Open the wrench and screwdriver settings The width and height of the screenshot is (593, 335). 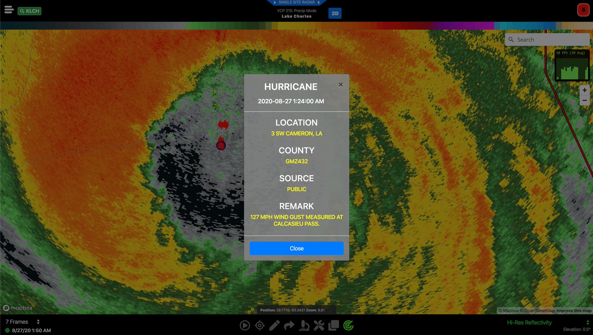[319, 325]
